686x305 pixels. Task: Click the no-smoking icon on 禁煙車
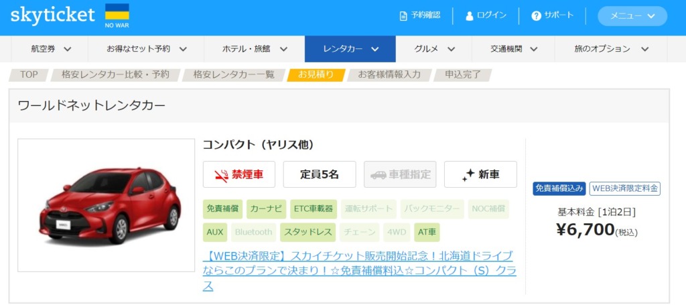point(221,174)
